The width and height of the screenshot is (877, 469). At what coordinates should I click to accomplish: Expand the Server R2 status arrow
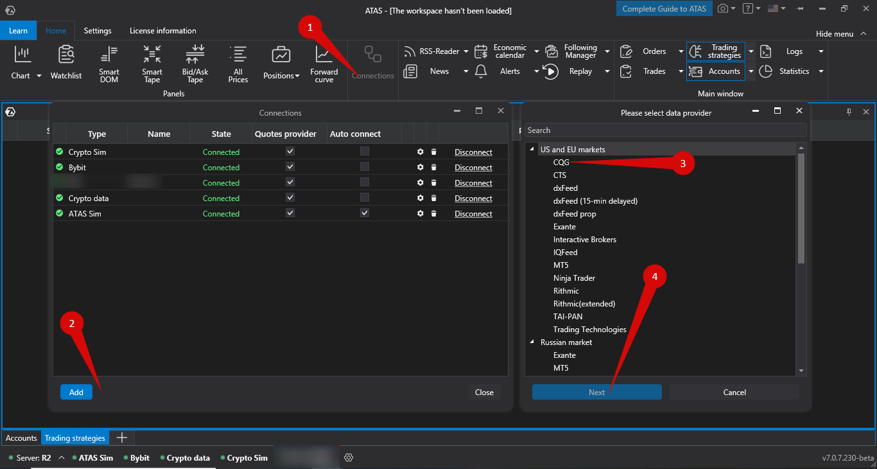(x=62, y=458)
